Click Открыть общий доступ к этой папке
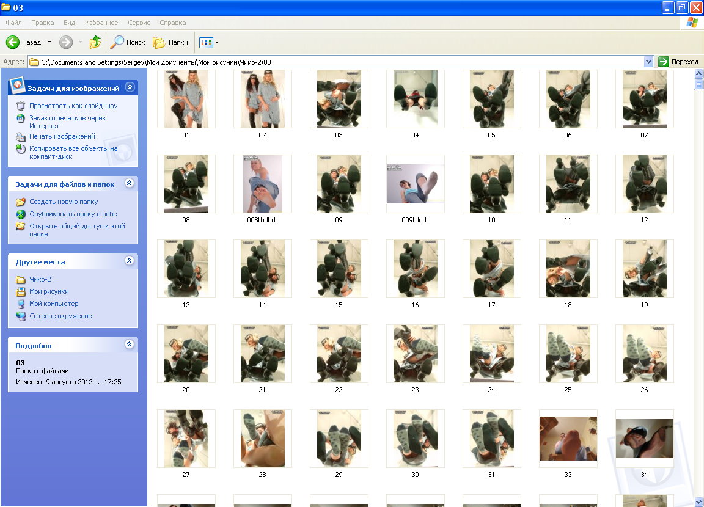This screenshot has width=704, height=507. tap(77, 230)
